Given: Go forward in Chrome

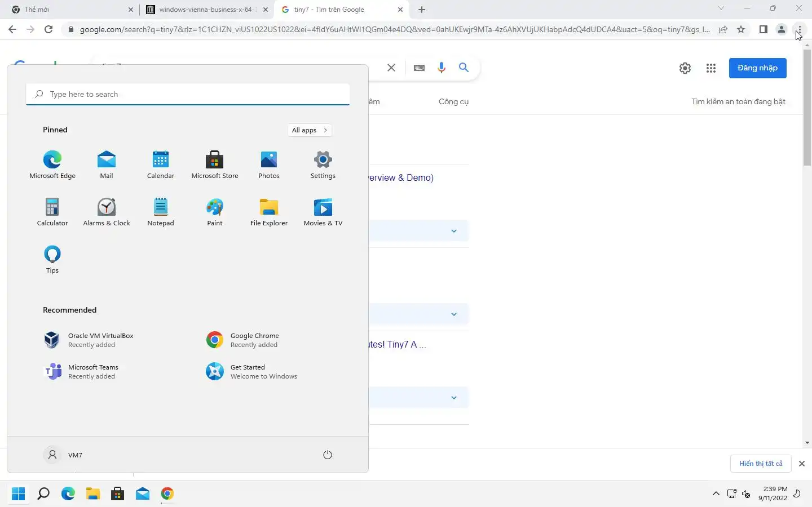Looking at the screenshot, I should pos(30,29).
